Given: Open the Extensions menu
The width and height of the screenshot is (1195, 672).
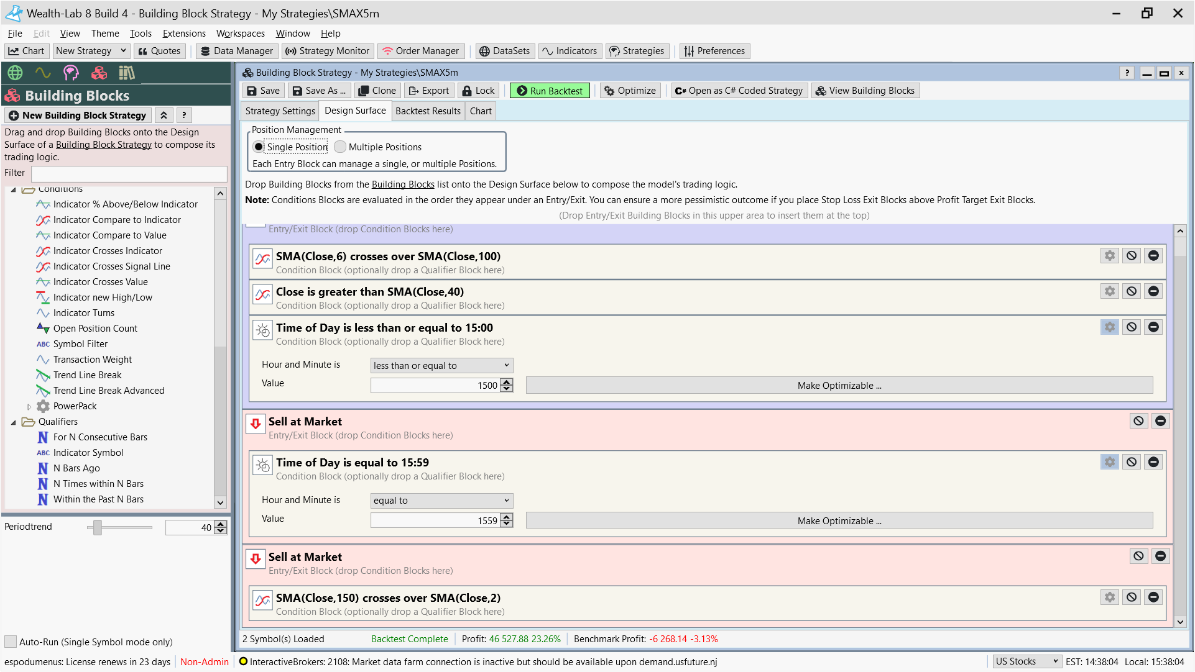Looking at the screenshot, I should (x=183, y=34).
